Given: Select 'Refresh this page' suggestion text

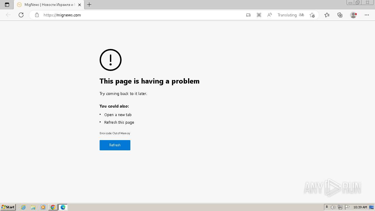Looking at the screenshot, I should [x=119, y=122].
